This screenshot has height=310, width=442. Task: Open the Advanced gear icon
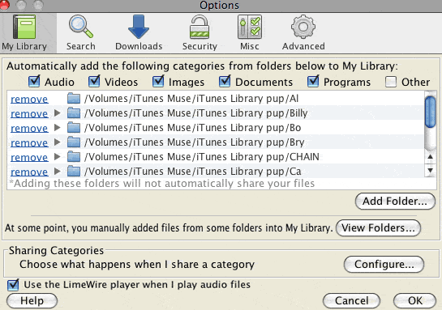pos(303,27)
